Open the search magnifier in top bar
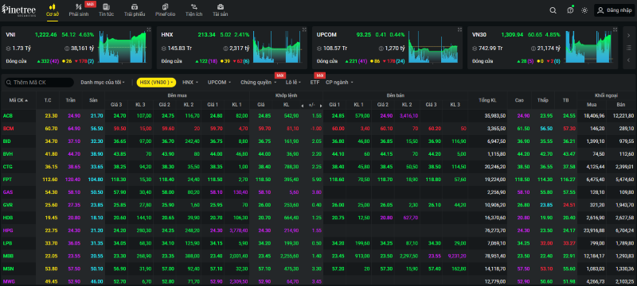This screenshot has width=637, height=286. 553,10
